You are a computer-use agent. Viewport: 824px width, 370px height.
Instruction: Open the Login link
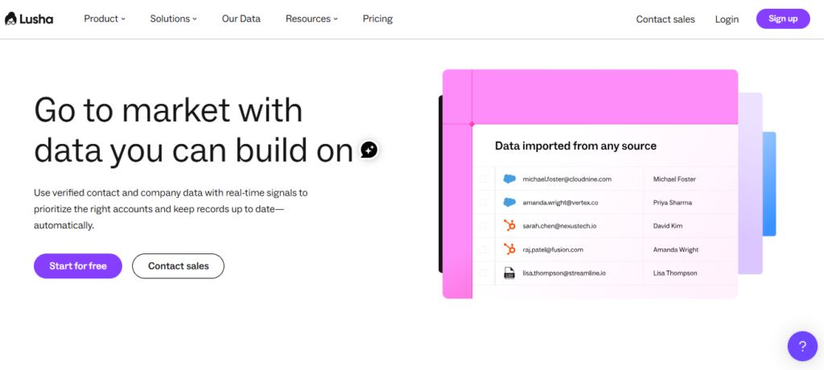click(727, 19)
